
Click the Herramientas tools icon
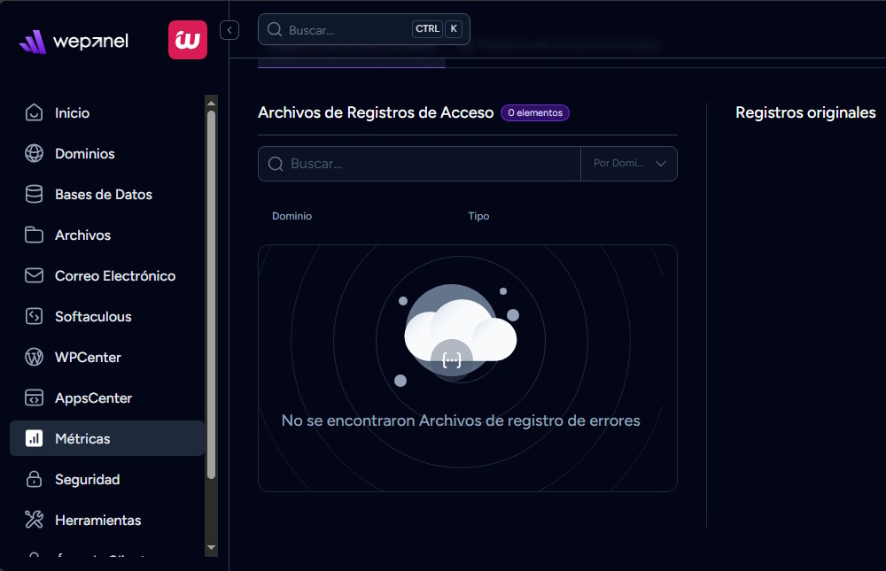point(34,521)
